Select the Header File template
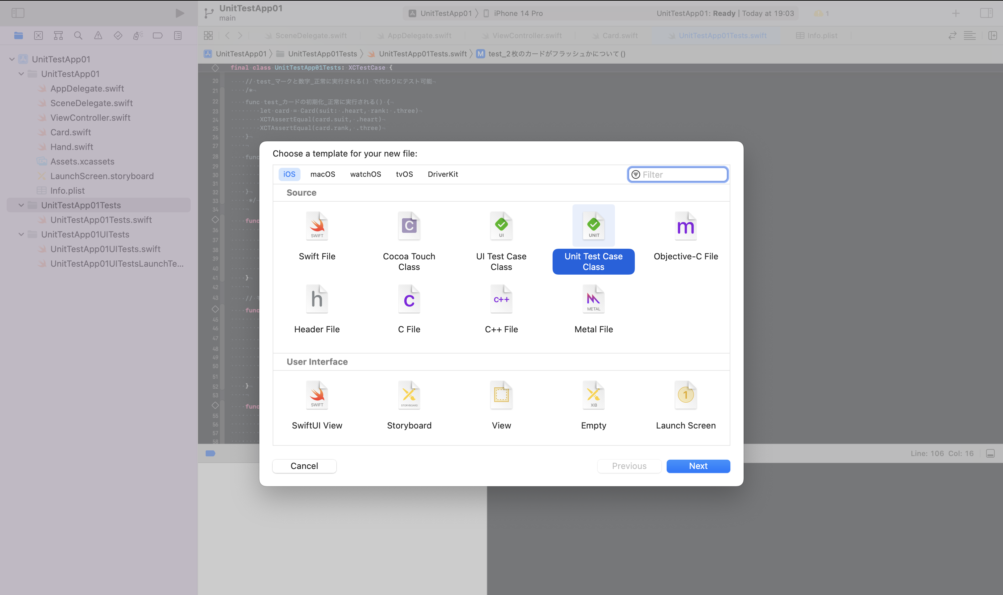 click(317, 309)
